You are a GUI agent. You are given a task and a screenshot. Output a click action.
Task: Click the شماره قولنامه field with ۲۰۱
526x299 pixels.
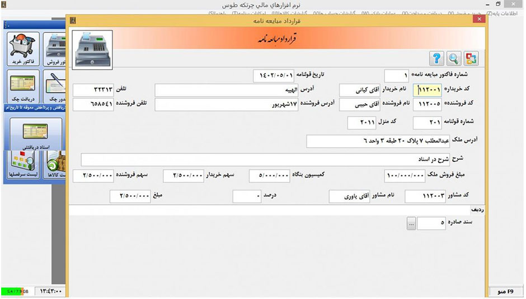pos(428,123)
